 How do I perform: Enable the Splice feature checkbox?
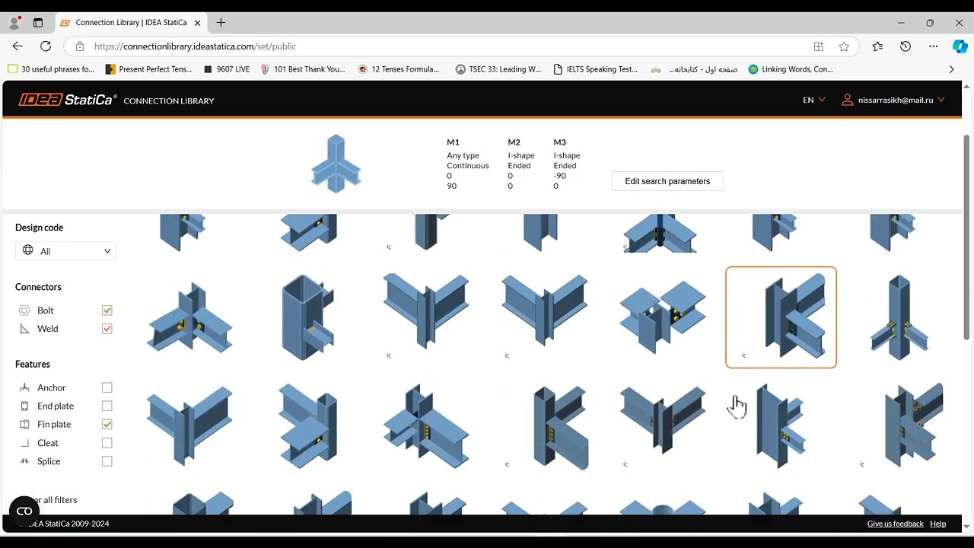107,461
